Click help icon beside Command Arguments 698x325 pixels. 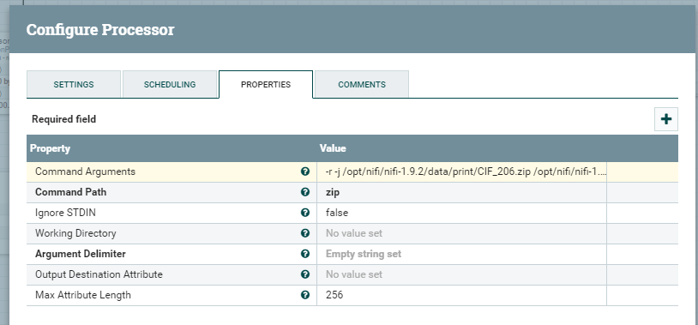click(x=305, y=172)
